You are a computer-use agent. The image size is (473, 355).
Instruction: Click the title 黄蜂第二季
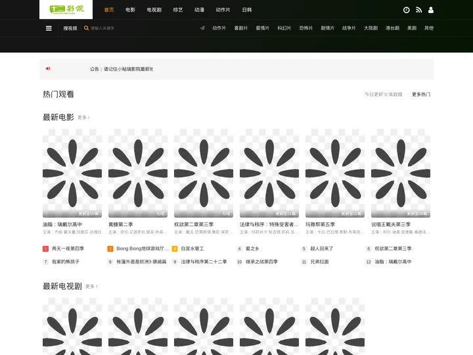click(x=121, y=225)
